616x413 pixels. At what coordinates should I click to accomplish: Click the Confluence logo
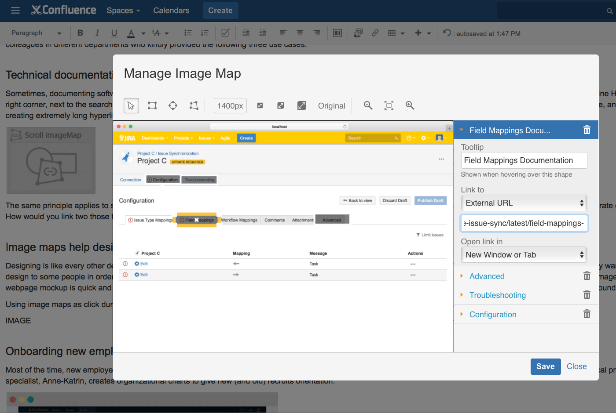pyautogui.click(x=63, y=10)
